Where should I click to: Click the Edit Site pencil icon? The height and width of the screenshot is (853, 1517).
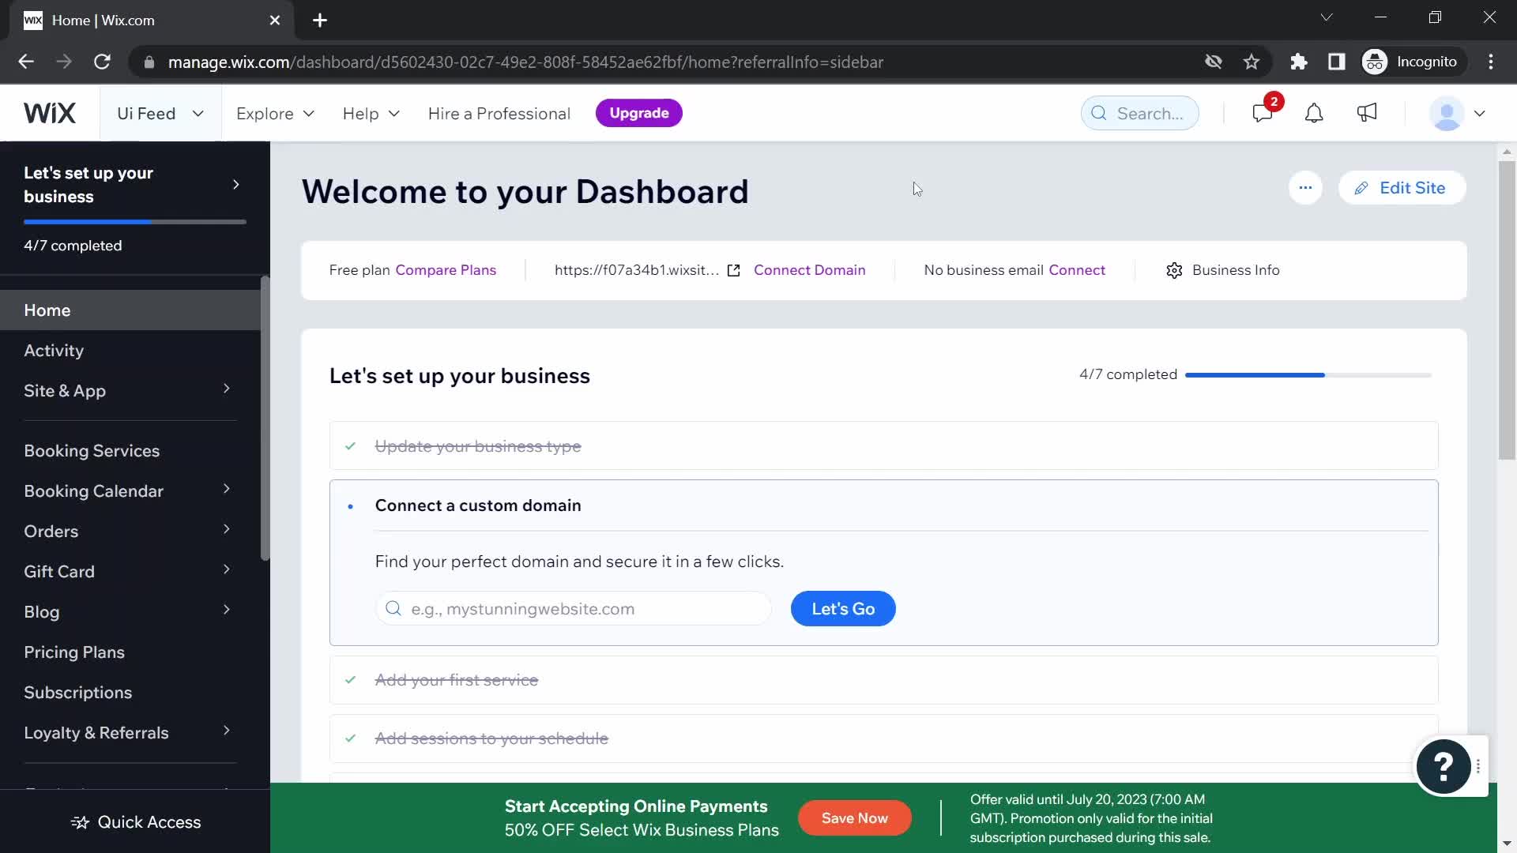click(1362, 187)
